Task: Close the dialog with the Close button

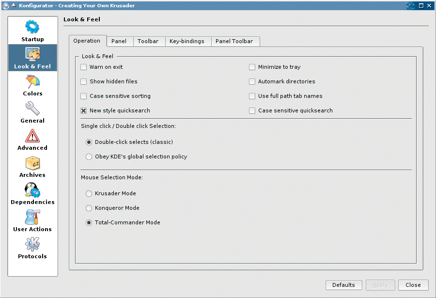Action: coord(413,285)
